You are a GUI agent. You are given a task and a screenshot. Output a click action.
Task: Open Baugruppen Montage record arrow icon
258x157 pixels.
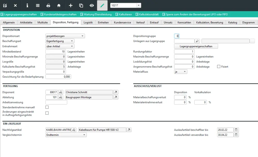coord(116,97)
